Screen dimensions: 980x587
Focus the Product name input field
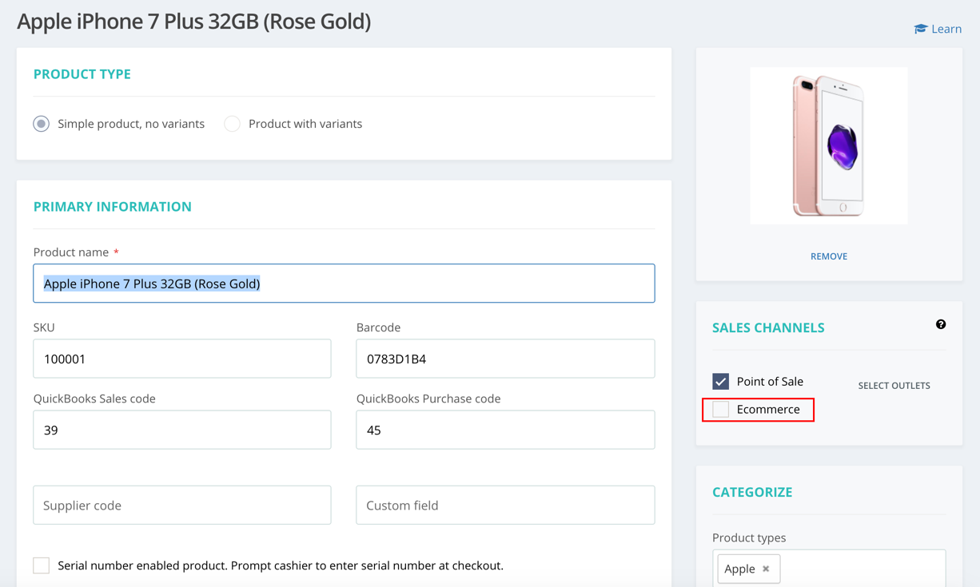(x=344, y=284)
